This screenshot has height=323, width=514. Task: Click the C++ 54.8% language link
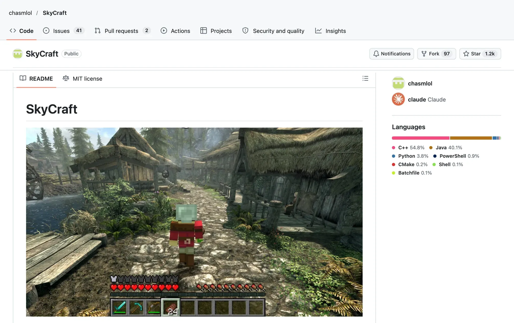click(x=408, y=148)
